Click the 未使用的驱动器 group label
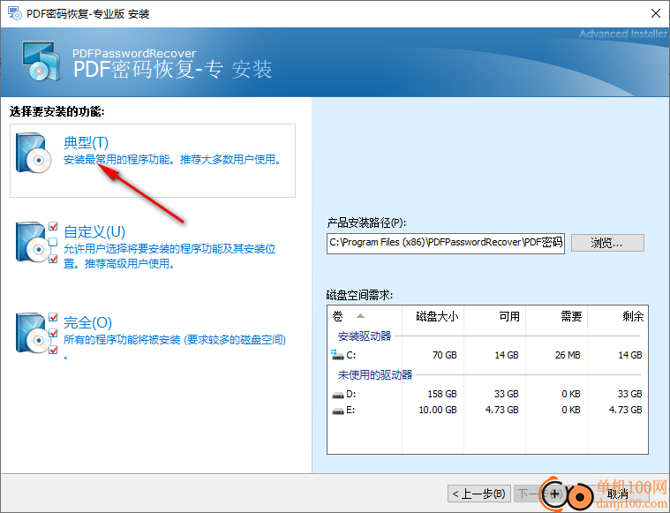The width and height of the screenshot is (670, 513). 375,375
